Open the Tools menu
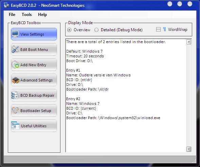This screenshot has width=200, height=167. click(x=27, y=15)
